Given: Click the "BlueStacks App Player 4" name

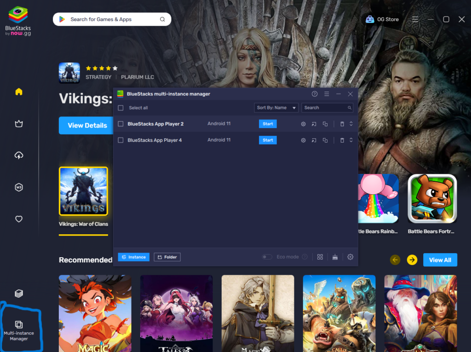Looking at the screenshot, I should 155,140.
